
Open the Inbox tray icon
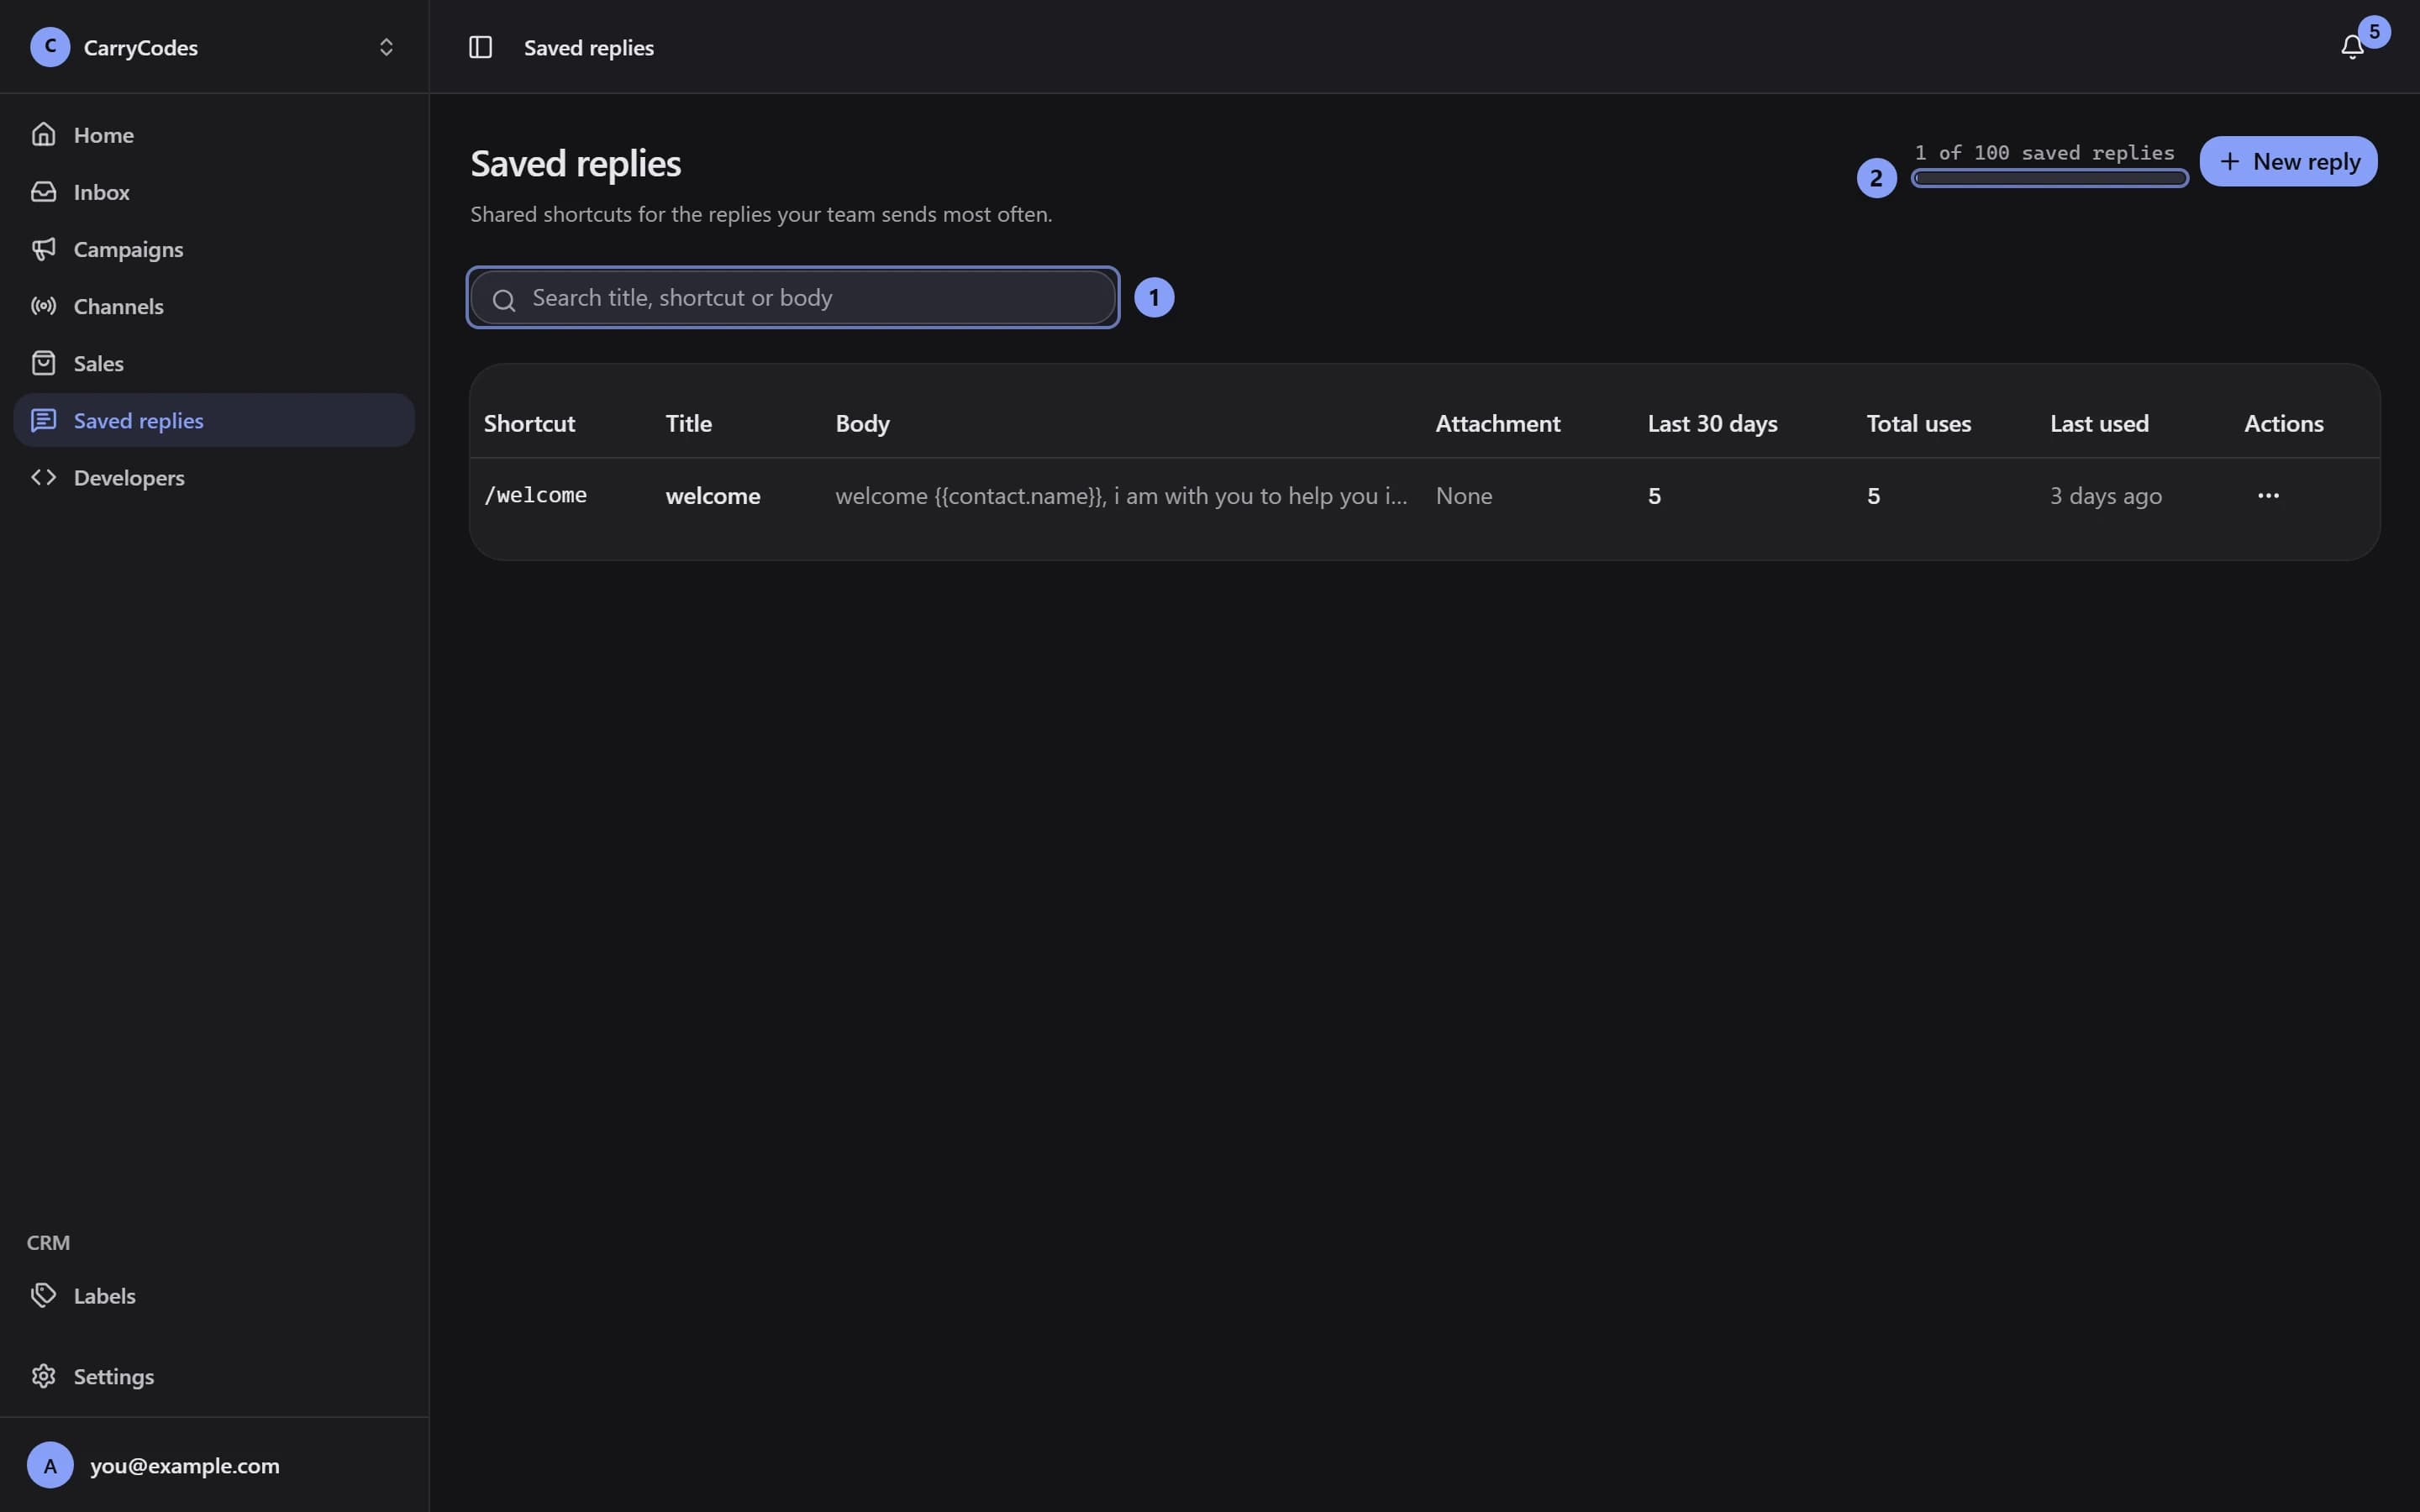pyautogui.click(x=43, y=191)
